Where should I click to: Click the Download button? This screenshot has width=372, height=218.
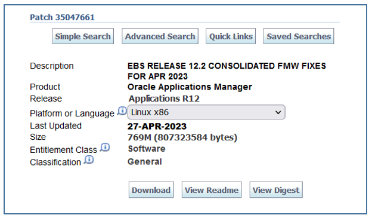[151, 190]
